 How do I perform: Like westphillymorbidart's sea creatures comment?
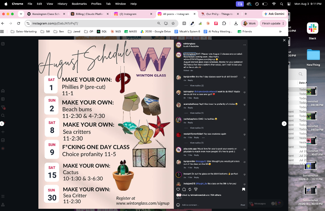point(245,135)
